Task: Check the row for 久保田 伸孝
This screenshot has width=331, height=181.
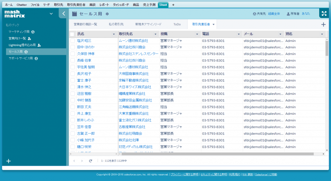Action: (x=73, y=54)
